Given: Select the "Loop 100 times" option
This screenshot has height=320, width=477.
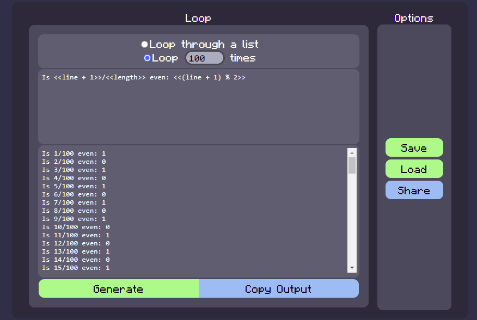Looking at the screenshot, I should tap(147, 58).
